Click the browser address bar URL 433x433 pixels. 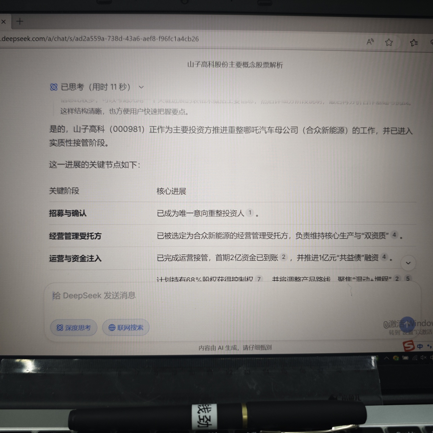click(100, 39)
